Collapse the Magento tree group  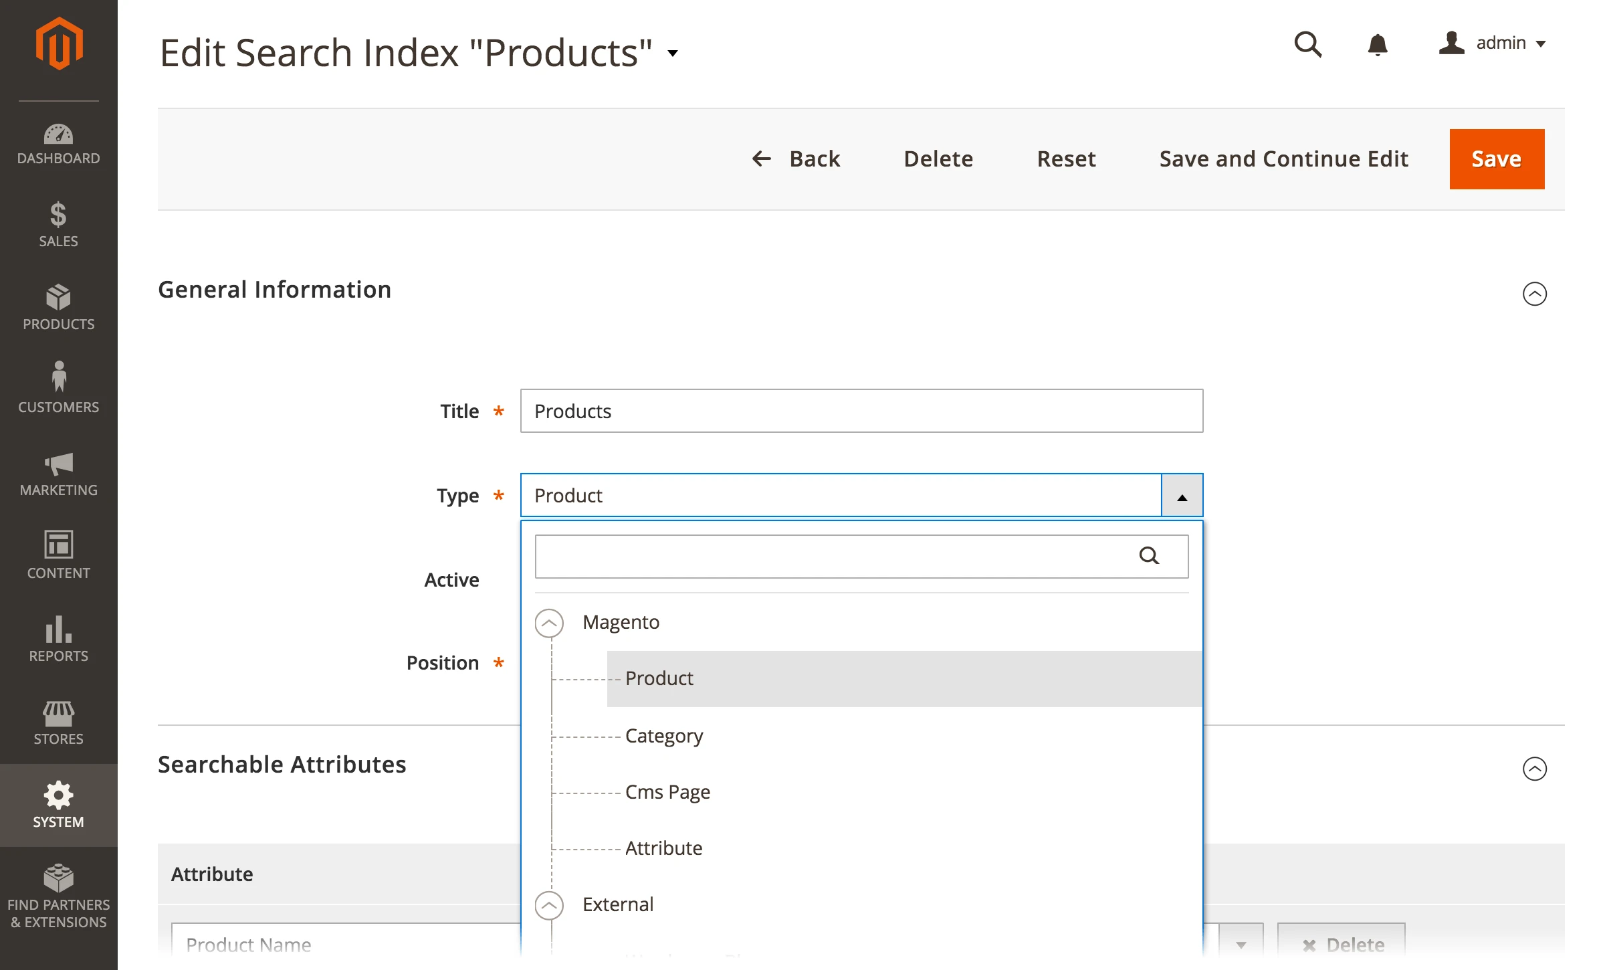tap(549, 623)
